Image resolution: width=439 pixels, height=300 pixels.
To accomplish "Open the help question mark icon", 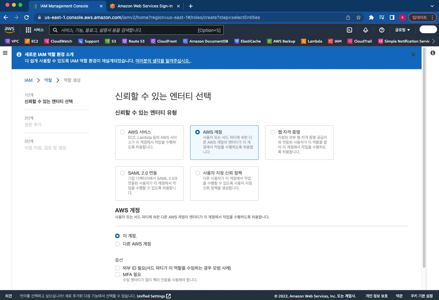I will [x=382, y=30].
